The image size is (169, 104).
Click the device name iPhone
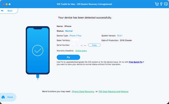click(x=68, y=26)
